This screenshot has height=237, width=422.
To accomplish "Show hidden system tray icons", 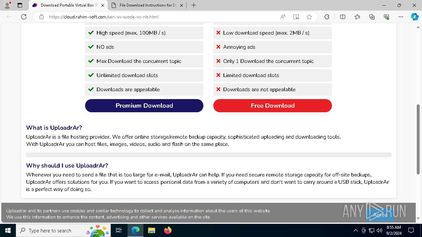I will [355, 230].
